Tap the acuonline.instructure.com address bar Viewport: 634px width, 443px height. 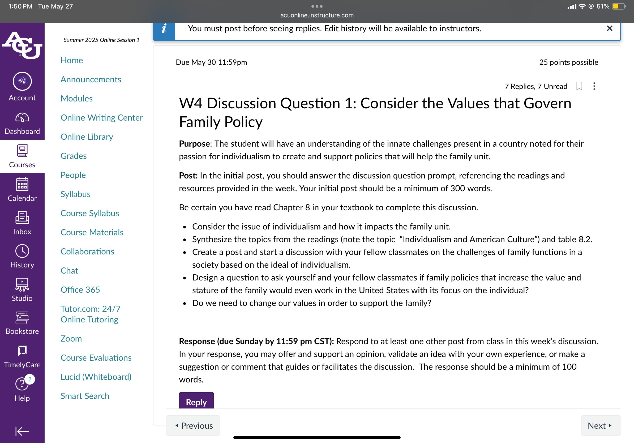pos(317,15)
